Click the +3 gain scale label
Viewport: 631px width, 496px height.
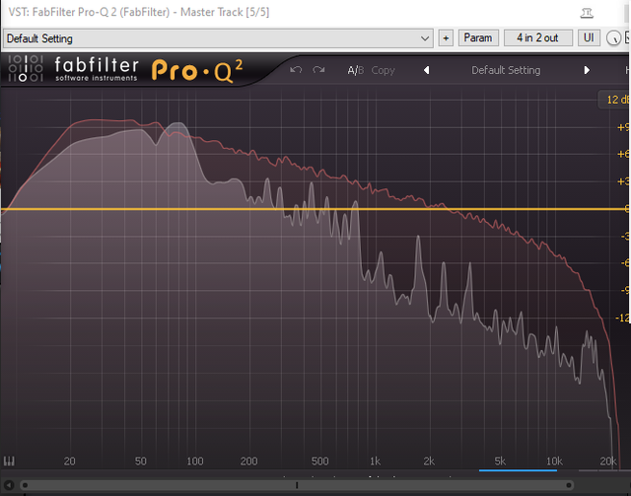coord(623,181)
